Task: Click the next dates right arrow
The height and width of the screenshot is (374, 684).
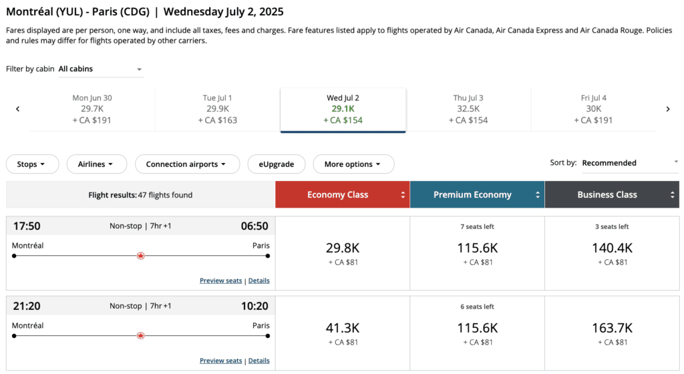Action: [667, 109]
